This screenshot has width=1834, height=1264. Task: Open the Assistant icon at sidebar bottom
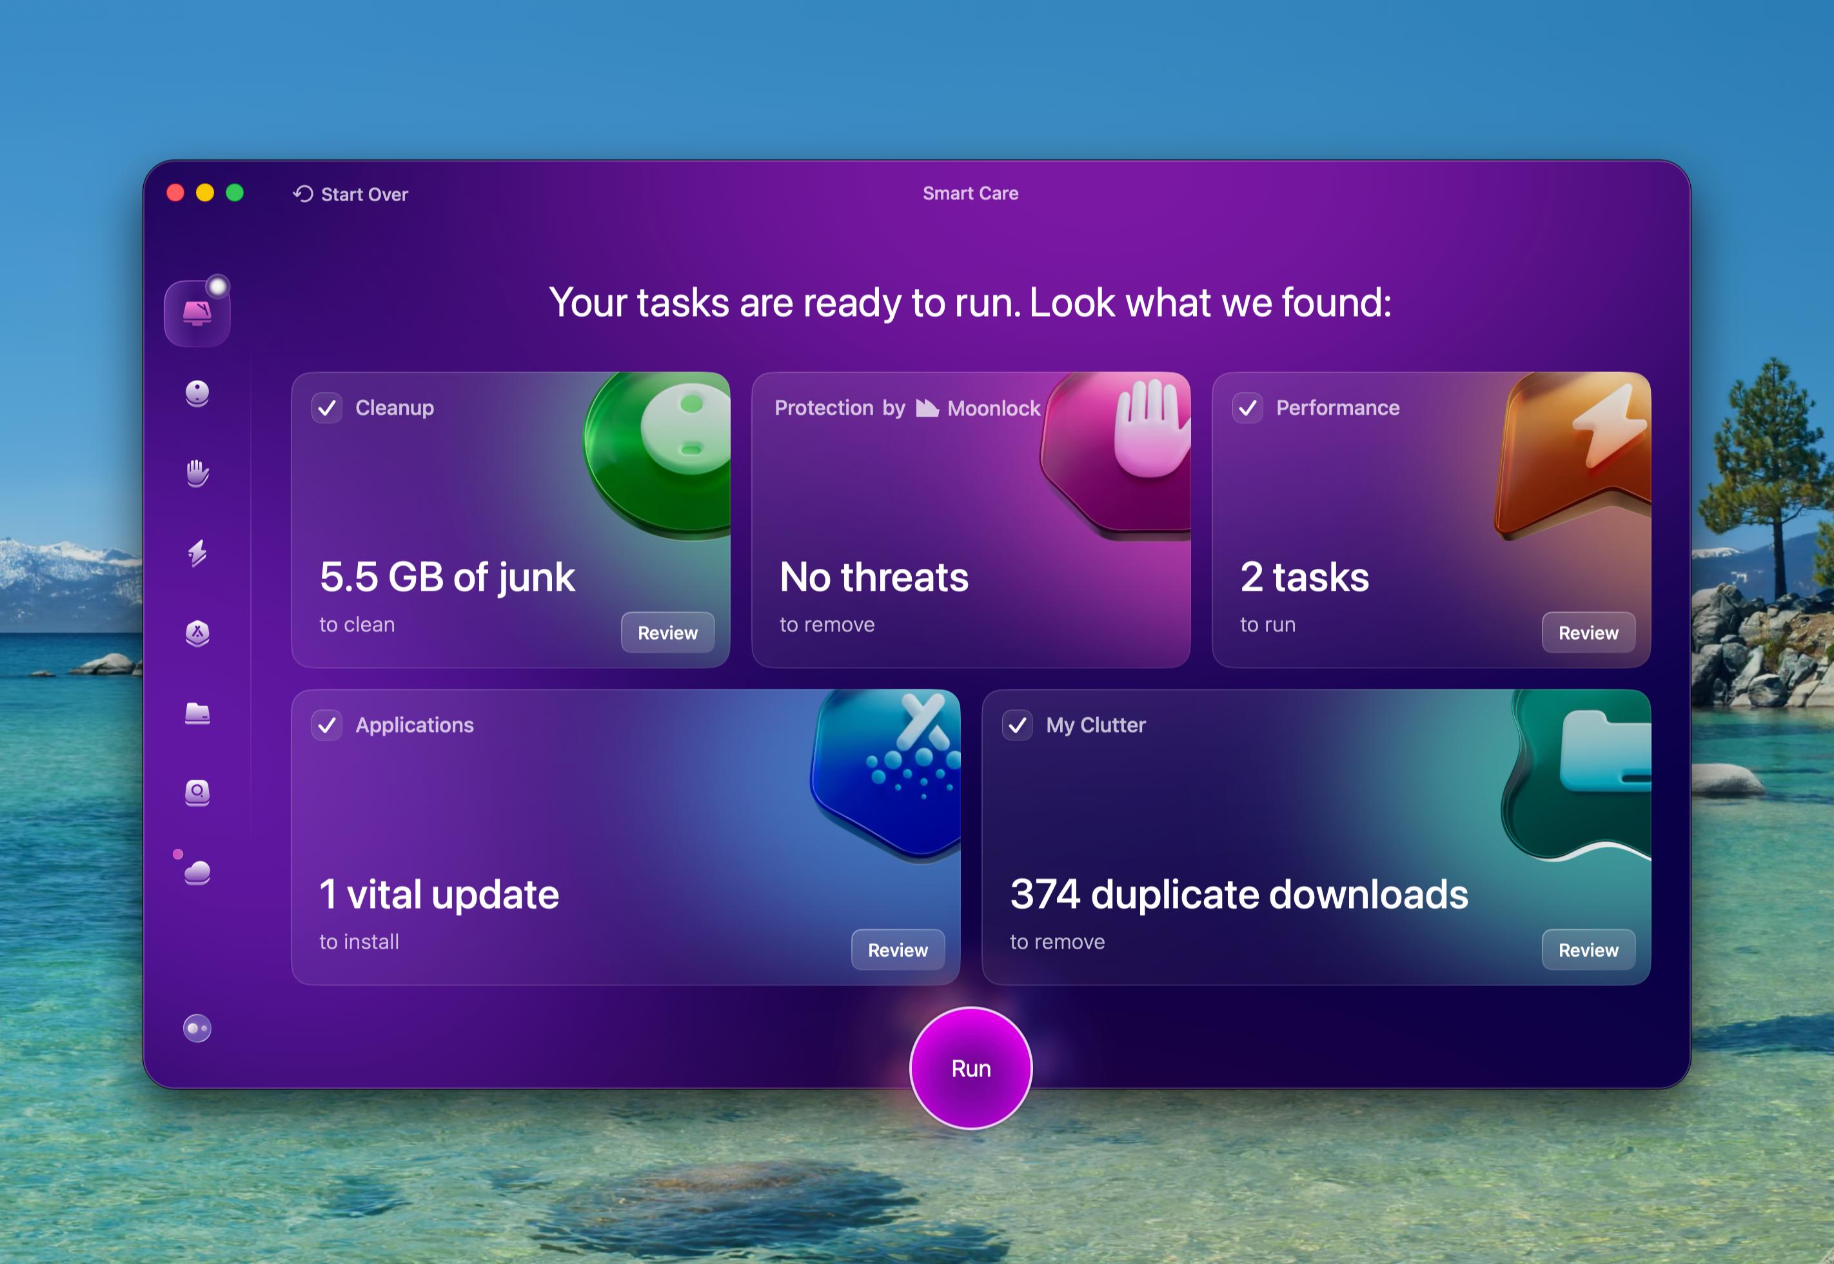[197, 1028]
